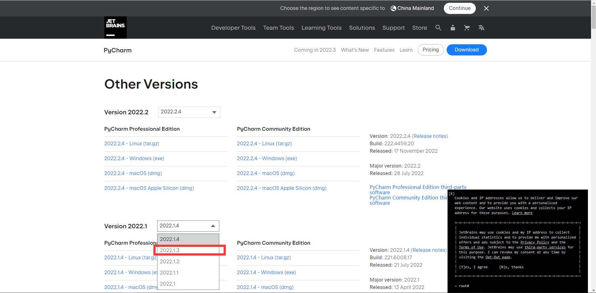
Task: Accept cookies with [Y]es, I agree
Action: click(x=473, y=267)
